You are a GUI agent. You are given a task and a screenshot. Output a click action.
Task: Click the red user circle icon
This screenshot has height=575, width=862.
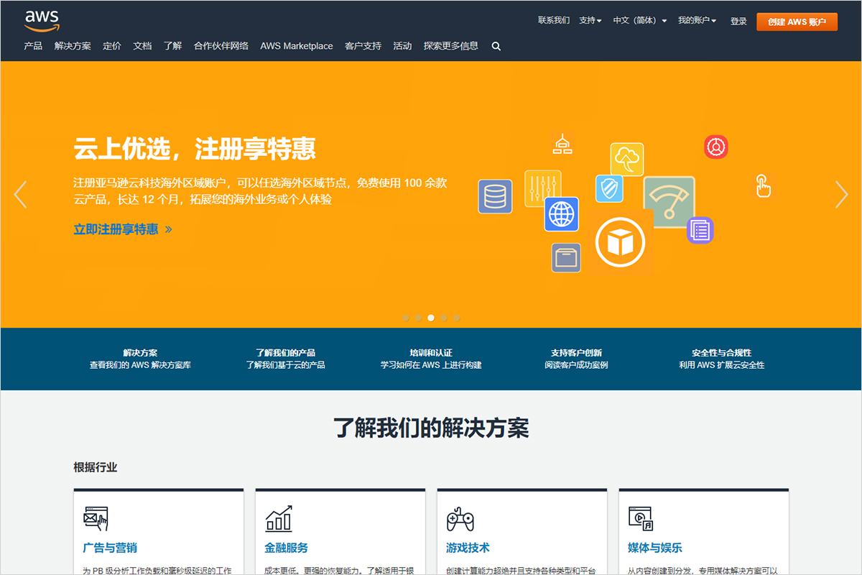(716, 147)
